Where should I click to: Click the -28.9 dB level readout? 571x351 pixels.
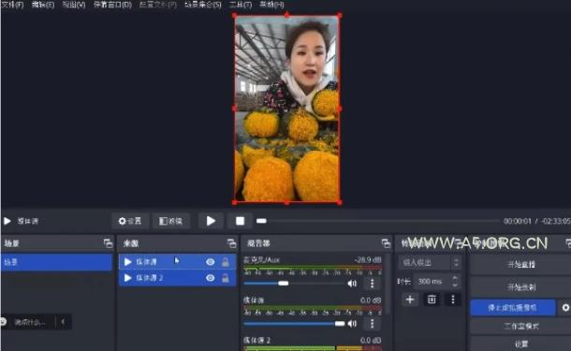point(368,259)
